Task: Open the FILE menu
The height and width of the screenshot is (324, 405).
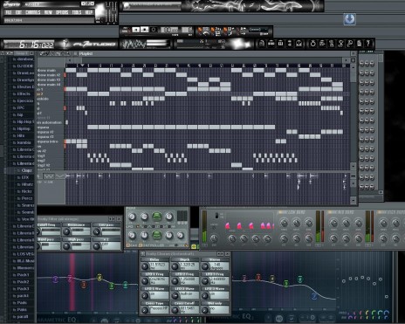Action: pos(9,12)
